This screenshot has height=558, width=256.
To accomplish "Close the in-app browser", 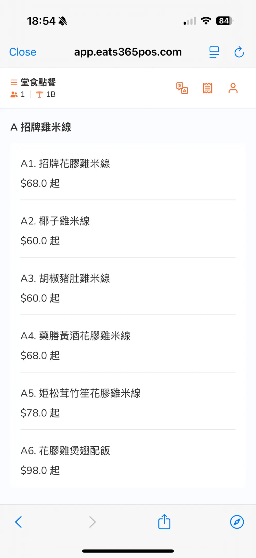I will point(23,52).
